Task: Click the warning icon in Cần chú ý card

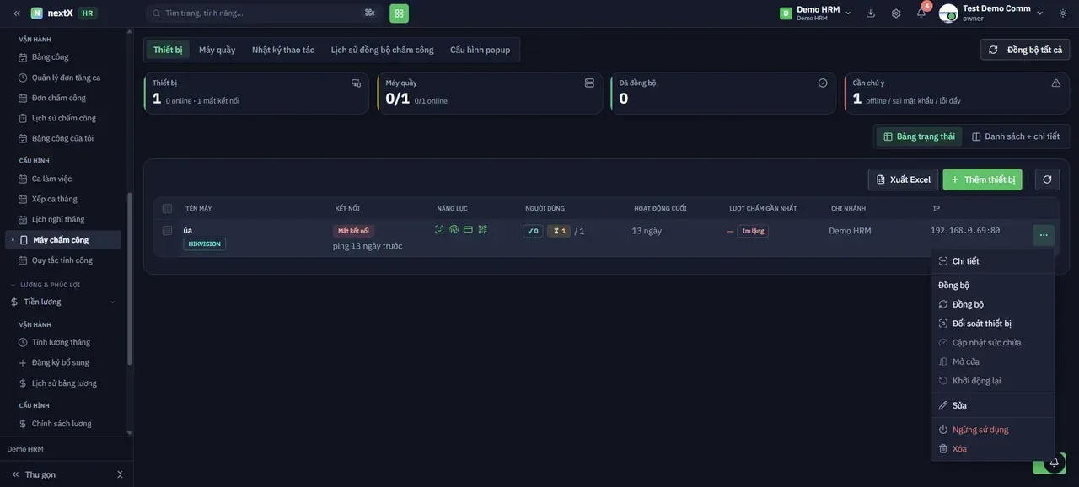Action: point(1056,83)
